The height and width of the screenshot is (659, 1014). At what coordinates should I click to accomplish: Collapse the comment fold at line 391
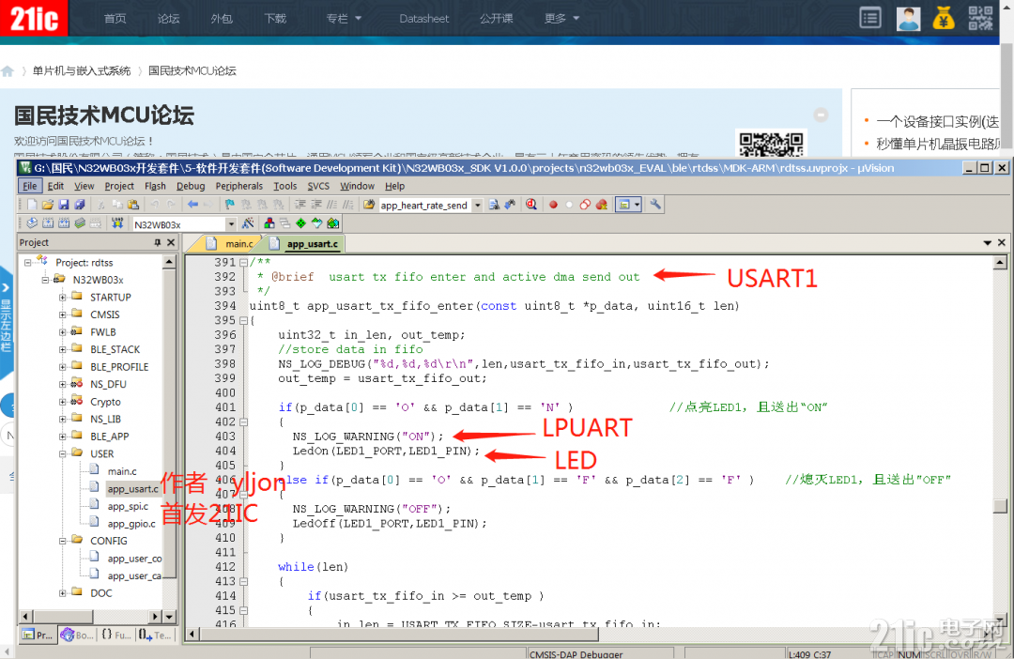[243, 262]
